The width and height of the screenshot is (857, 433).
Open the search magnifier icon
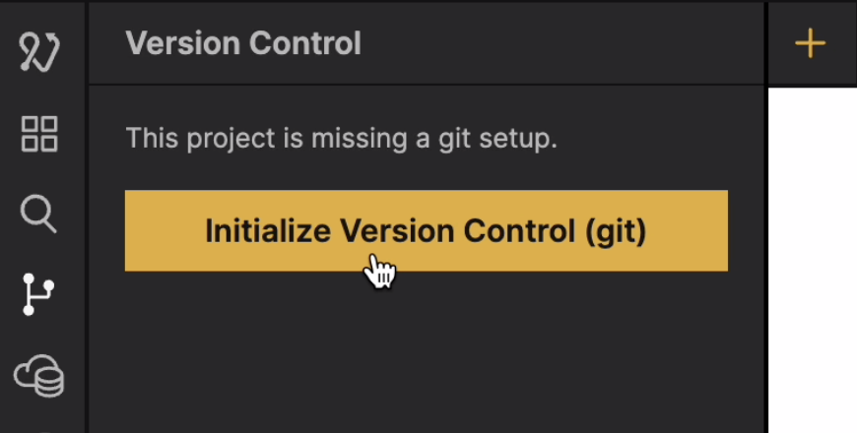(38, 214)
